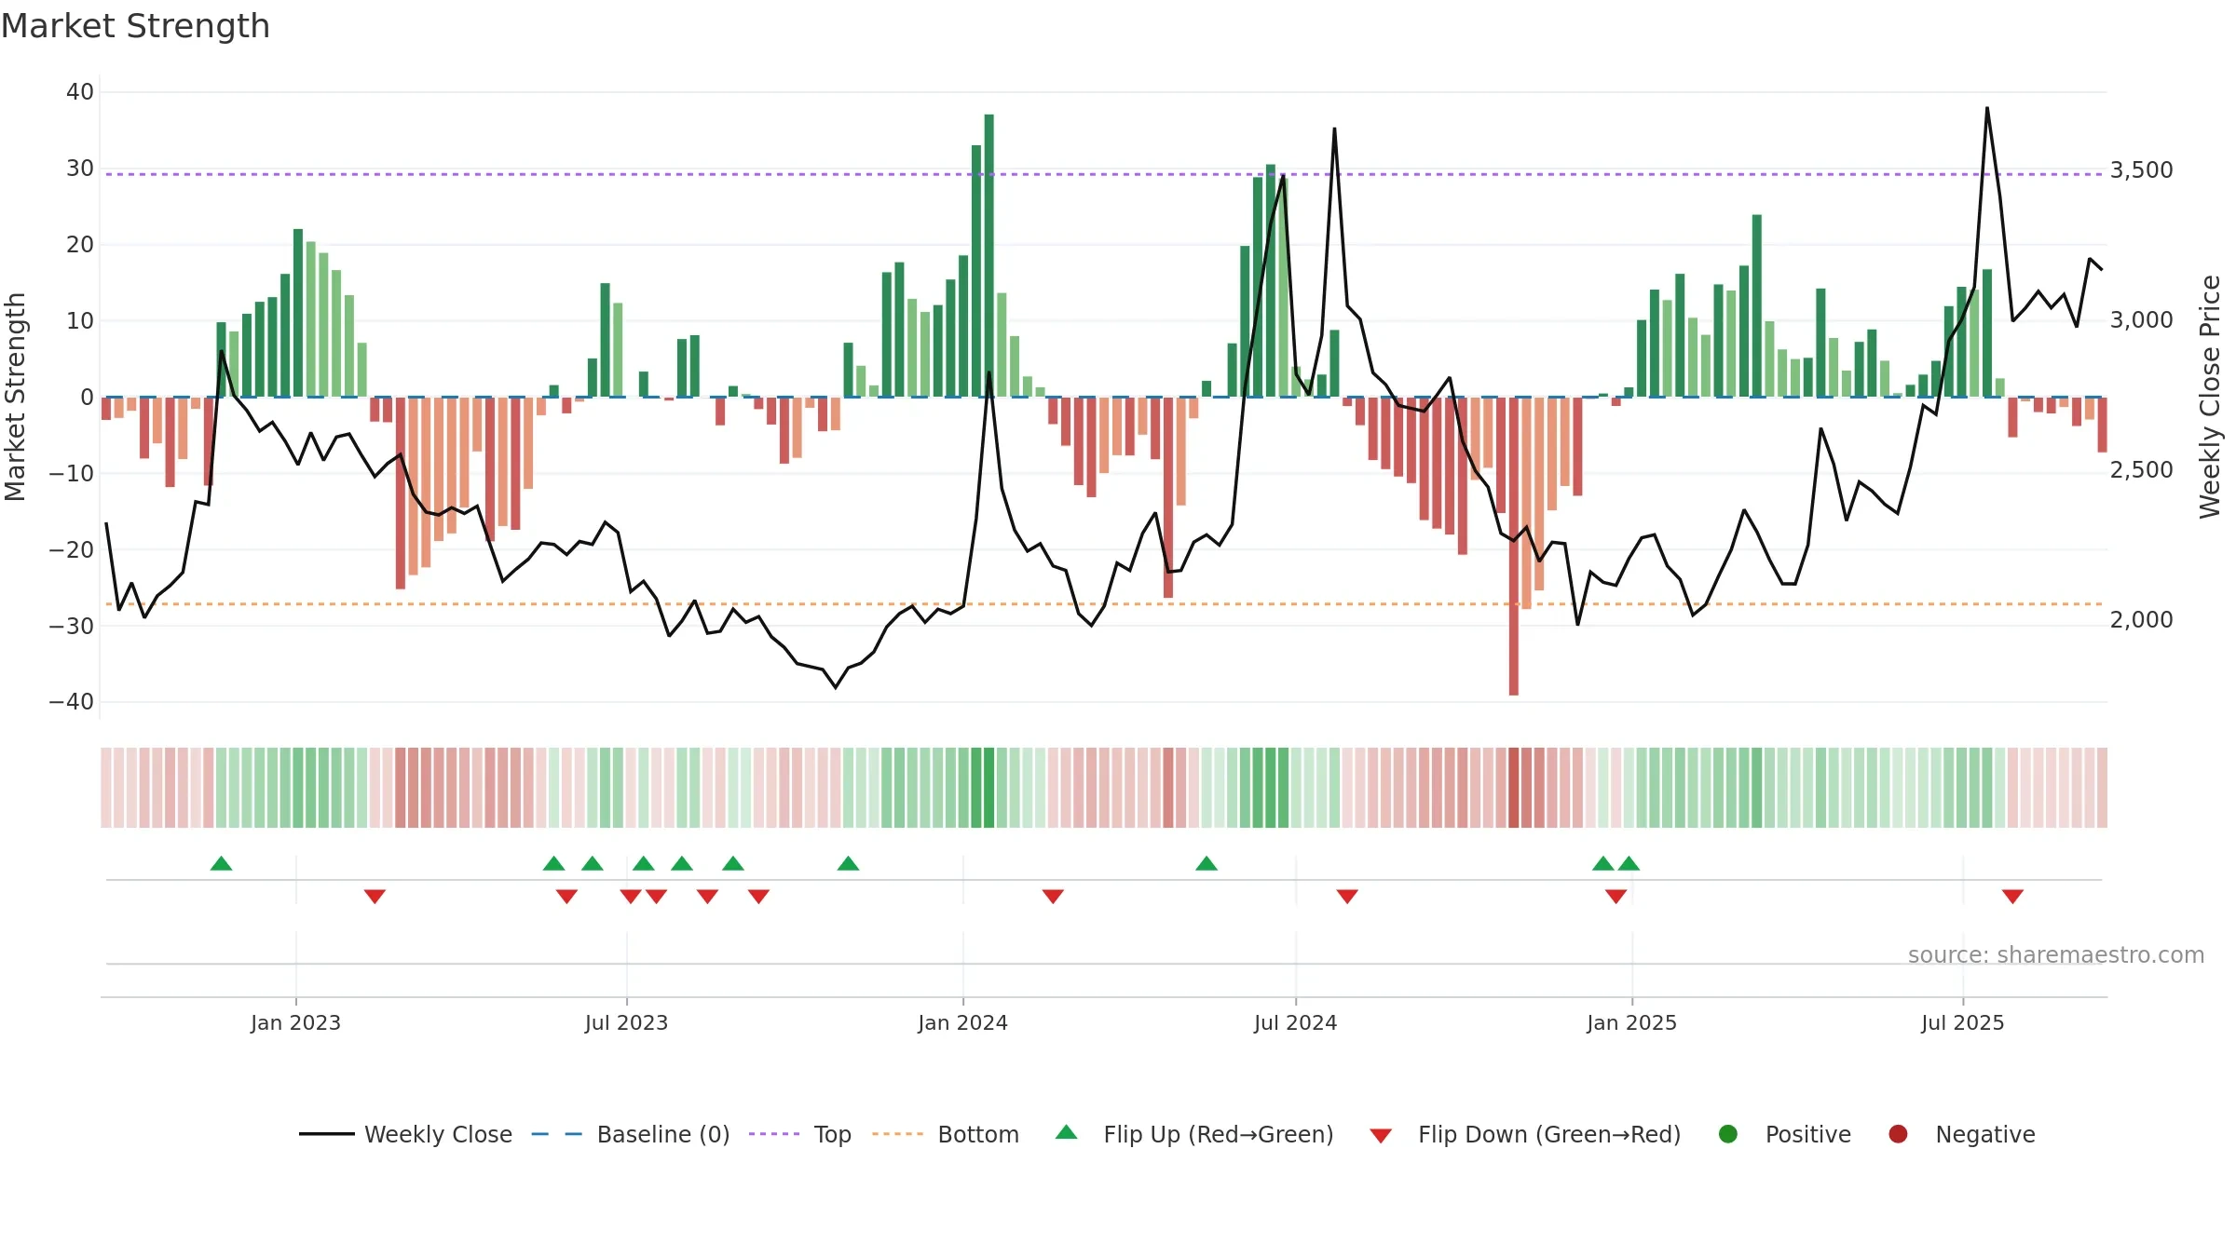The height and width of the screenshot is (1257, 2236).
Task: Toggle the Top legend entry
Action: (x=800, y=1134)
